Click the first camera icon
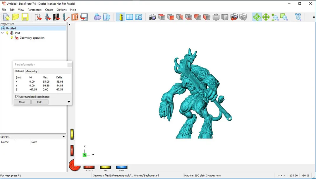This screenshot has width=316, height=179. tap(152, 17)
